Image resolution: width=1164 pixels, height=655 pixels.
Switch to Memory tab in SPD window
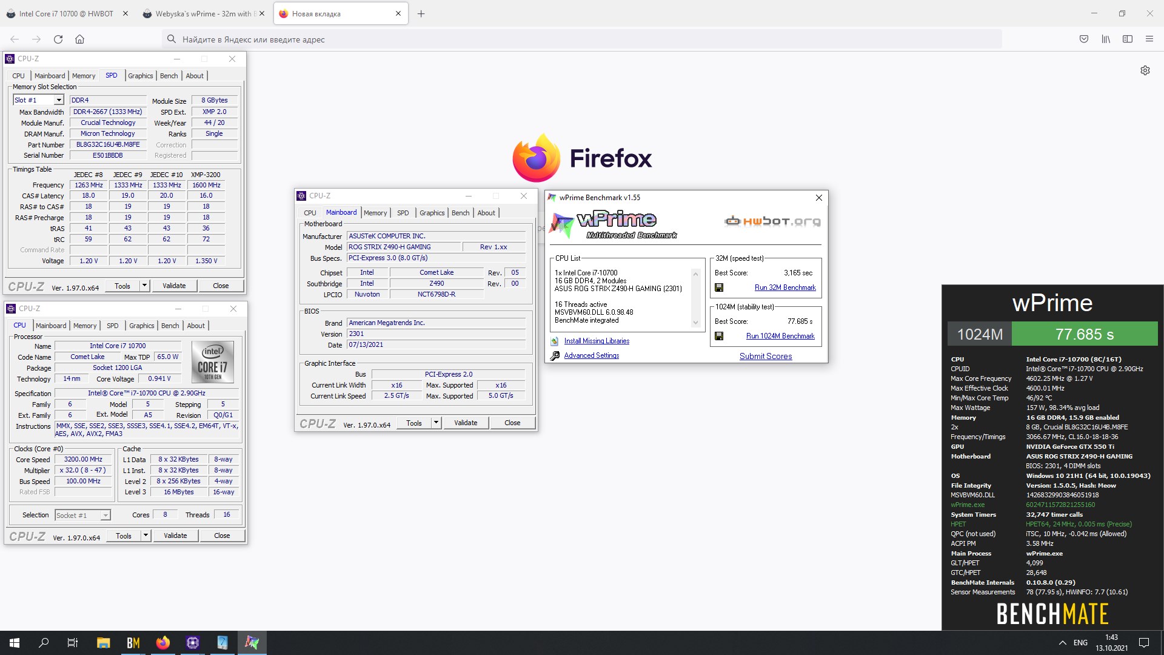point(84,76)
